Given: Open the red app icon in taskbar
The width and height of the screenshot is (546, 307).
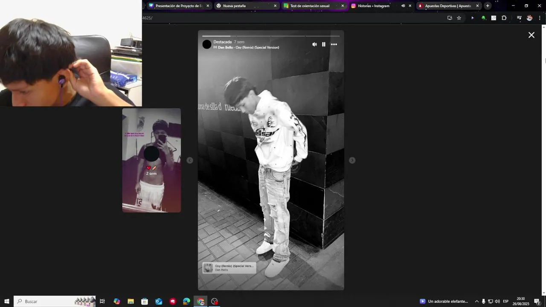Looking at the screenshot, I should [173, 301].
